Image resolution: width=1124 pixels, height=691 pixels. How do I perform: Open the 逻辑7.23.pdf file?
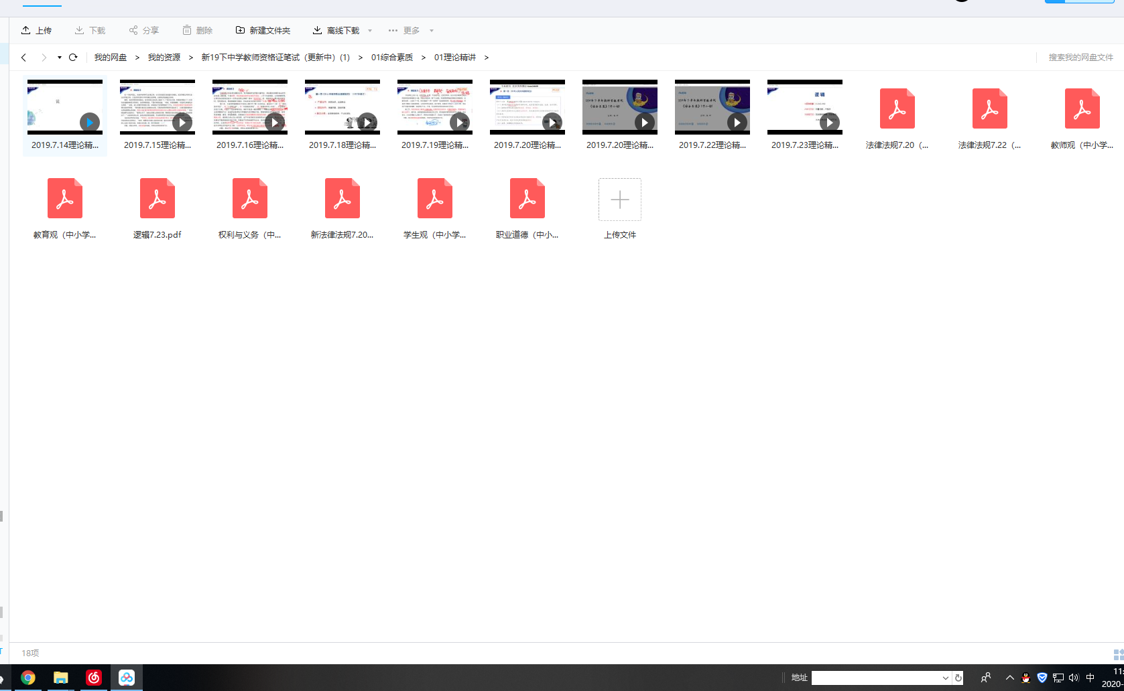pyautogui.click(x=158, y=199)
